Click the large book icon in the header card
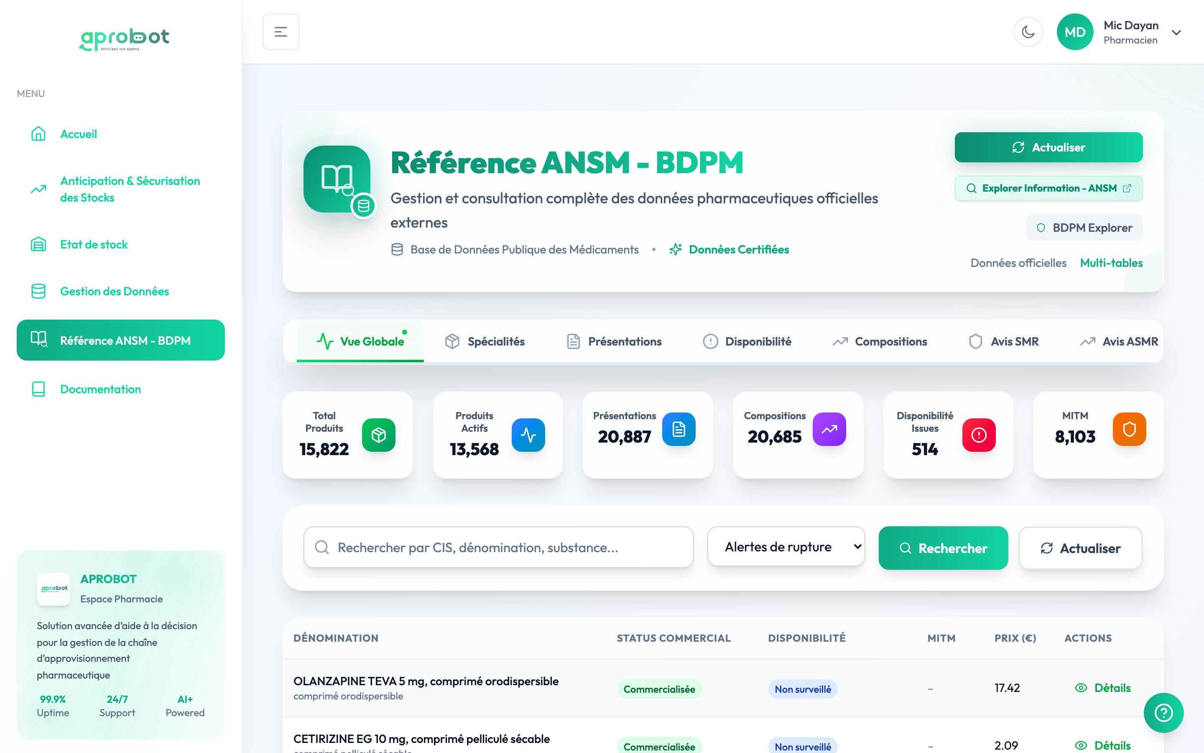1204x753 pixels. pyautogui.click(x=337, y=179)
